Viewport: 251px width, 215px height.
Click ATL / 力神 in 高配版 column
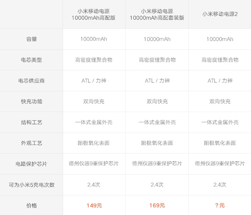click(x=94, y=81)
